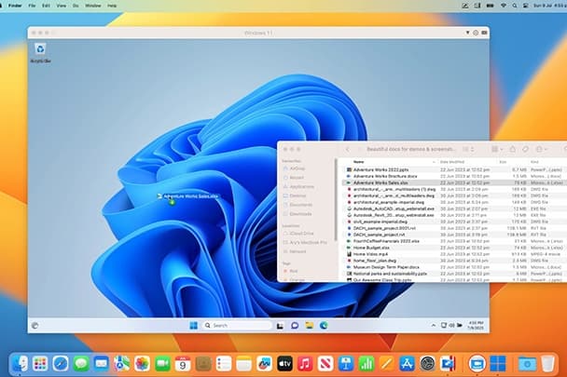The image size is (567, 377).
Task: Select the Red tag in Finder sidebar
Action: pos(290,271)
